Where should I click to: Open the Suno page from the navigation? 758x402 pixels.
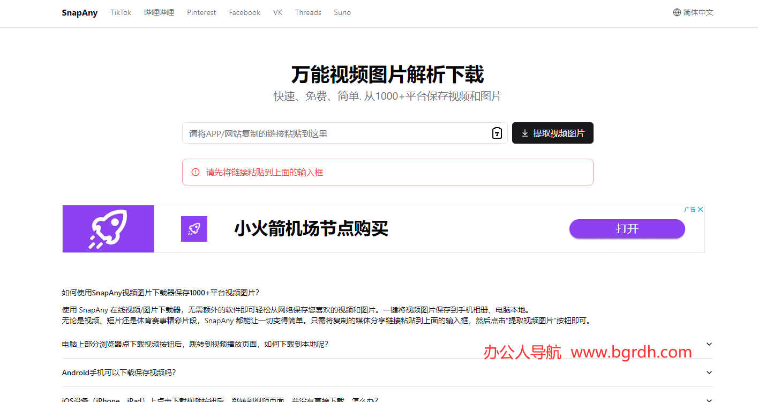point(342,12)
